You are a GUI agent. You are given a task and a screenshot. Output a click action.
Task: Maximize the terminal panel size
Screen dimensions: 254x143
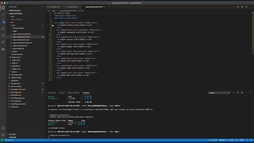[246, 93]
